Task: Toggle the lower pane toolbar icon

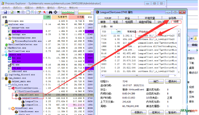Action: click(28, 12)
